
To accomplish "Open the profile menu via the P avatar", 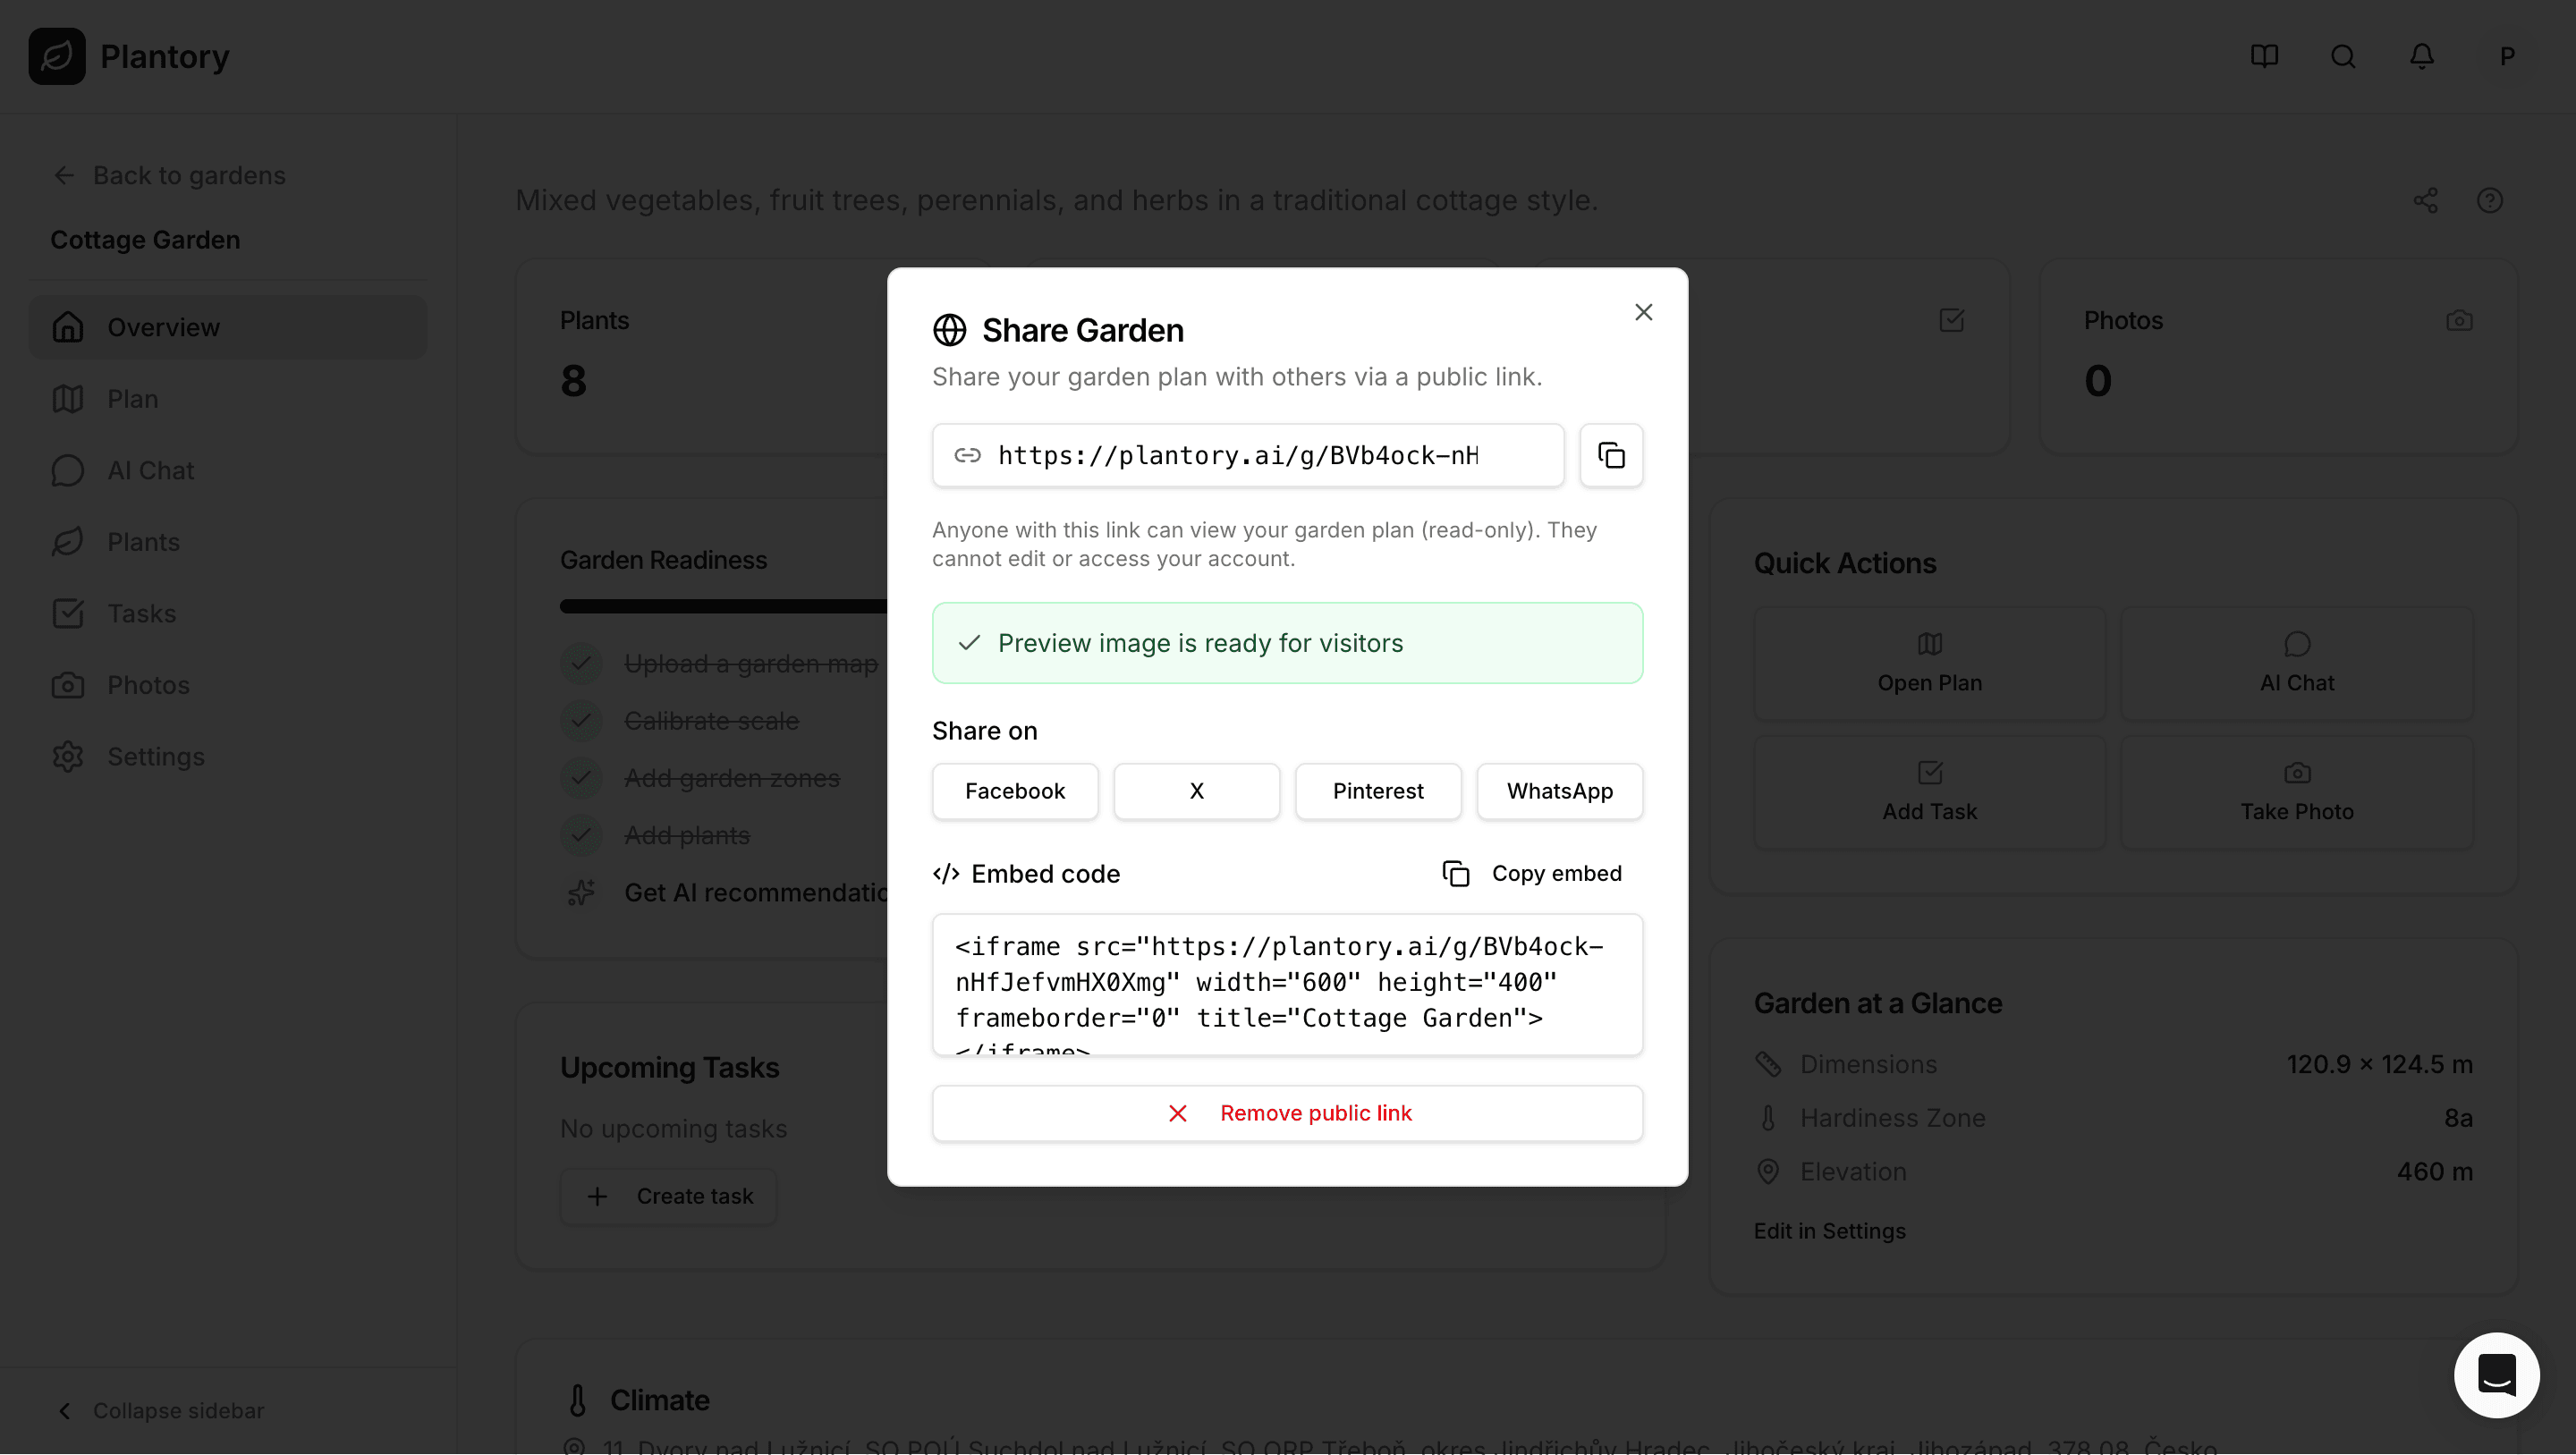I will pyautogui.click(x=2507, y=56).
